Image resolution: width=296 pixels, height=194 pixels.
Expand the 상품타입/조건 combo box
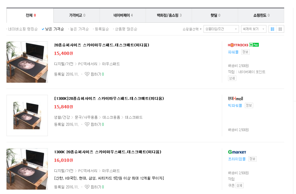tap(221, 29)
